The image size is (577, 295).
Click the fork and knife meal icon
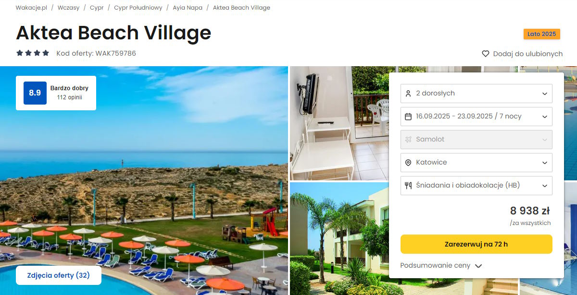click(408, 186)
